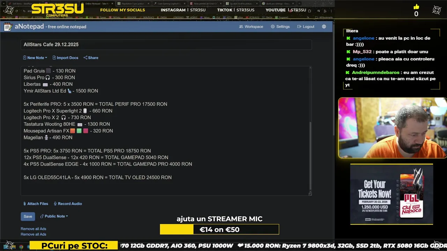Share the current note
The image size is (447, 251).
pos(91,58)
